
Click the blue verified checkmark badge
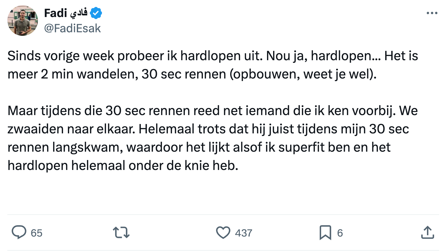(x=96, y=13)
